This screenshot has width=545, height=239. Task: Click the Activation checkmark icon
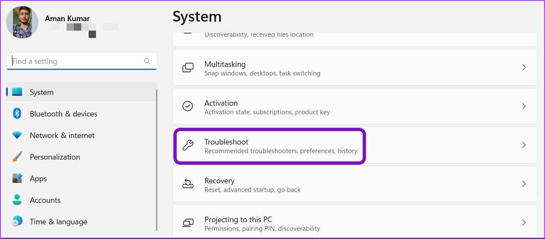[x=188, y=106]
